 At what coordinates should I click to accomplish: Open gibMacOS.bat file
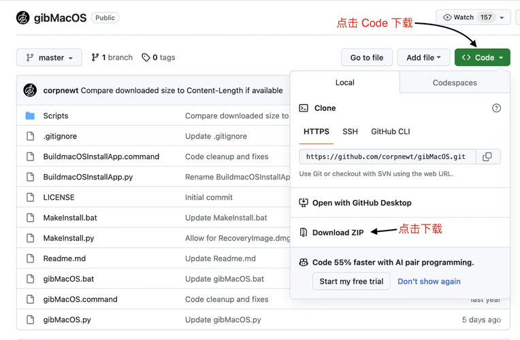[x=68, y=279]
